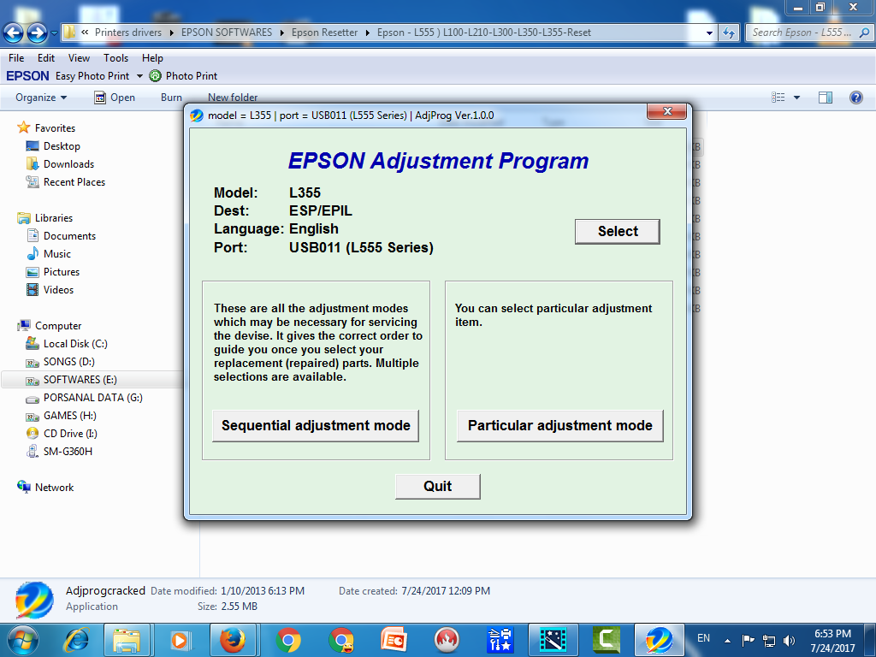Expand the address bar history dropdown
The image size is (876, 657).
click(x=709, y=33)
